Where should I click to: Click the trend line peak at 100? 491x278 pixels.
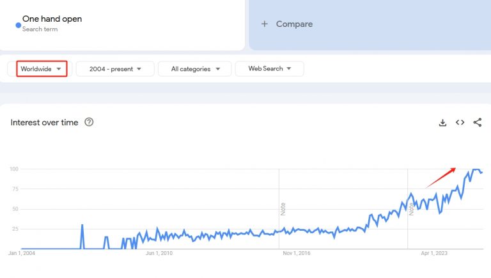point(476,169)
